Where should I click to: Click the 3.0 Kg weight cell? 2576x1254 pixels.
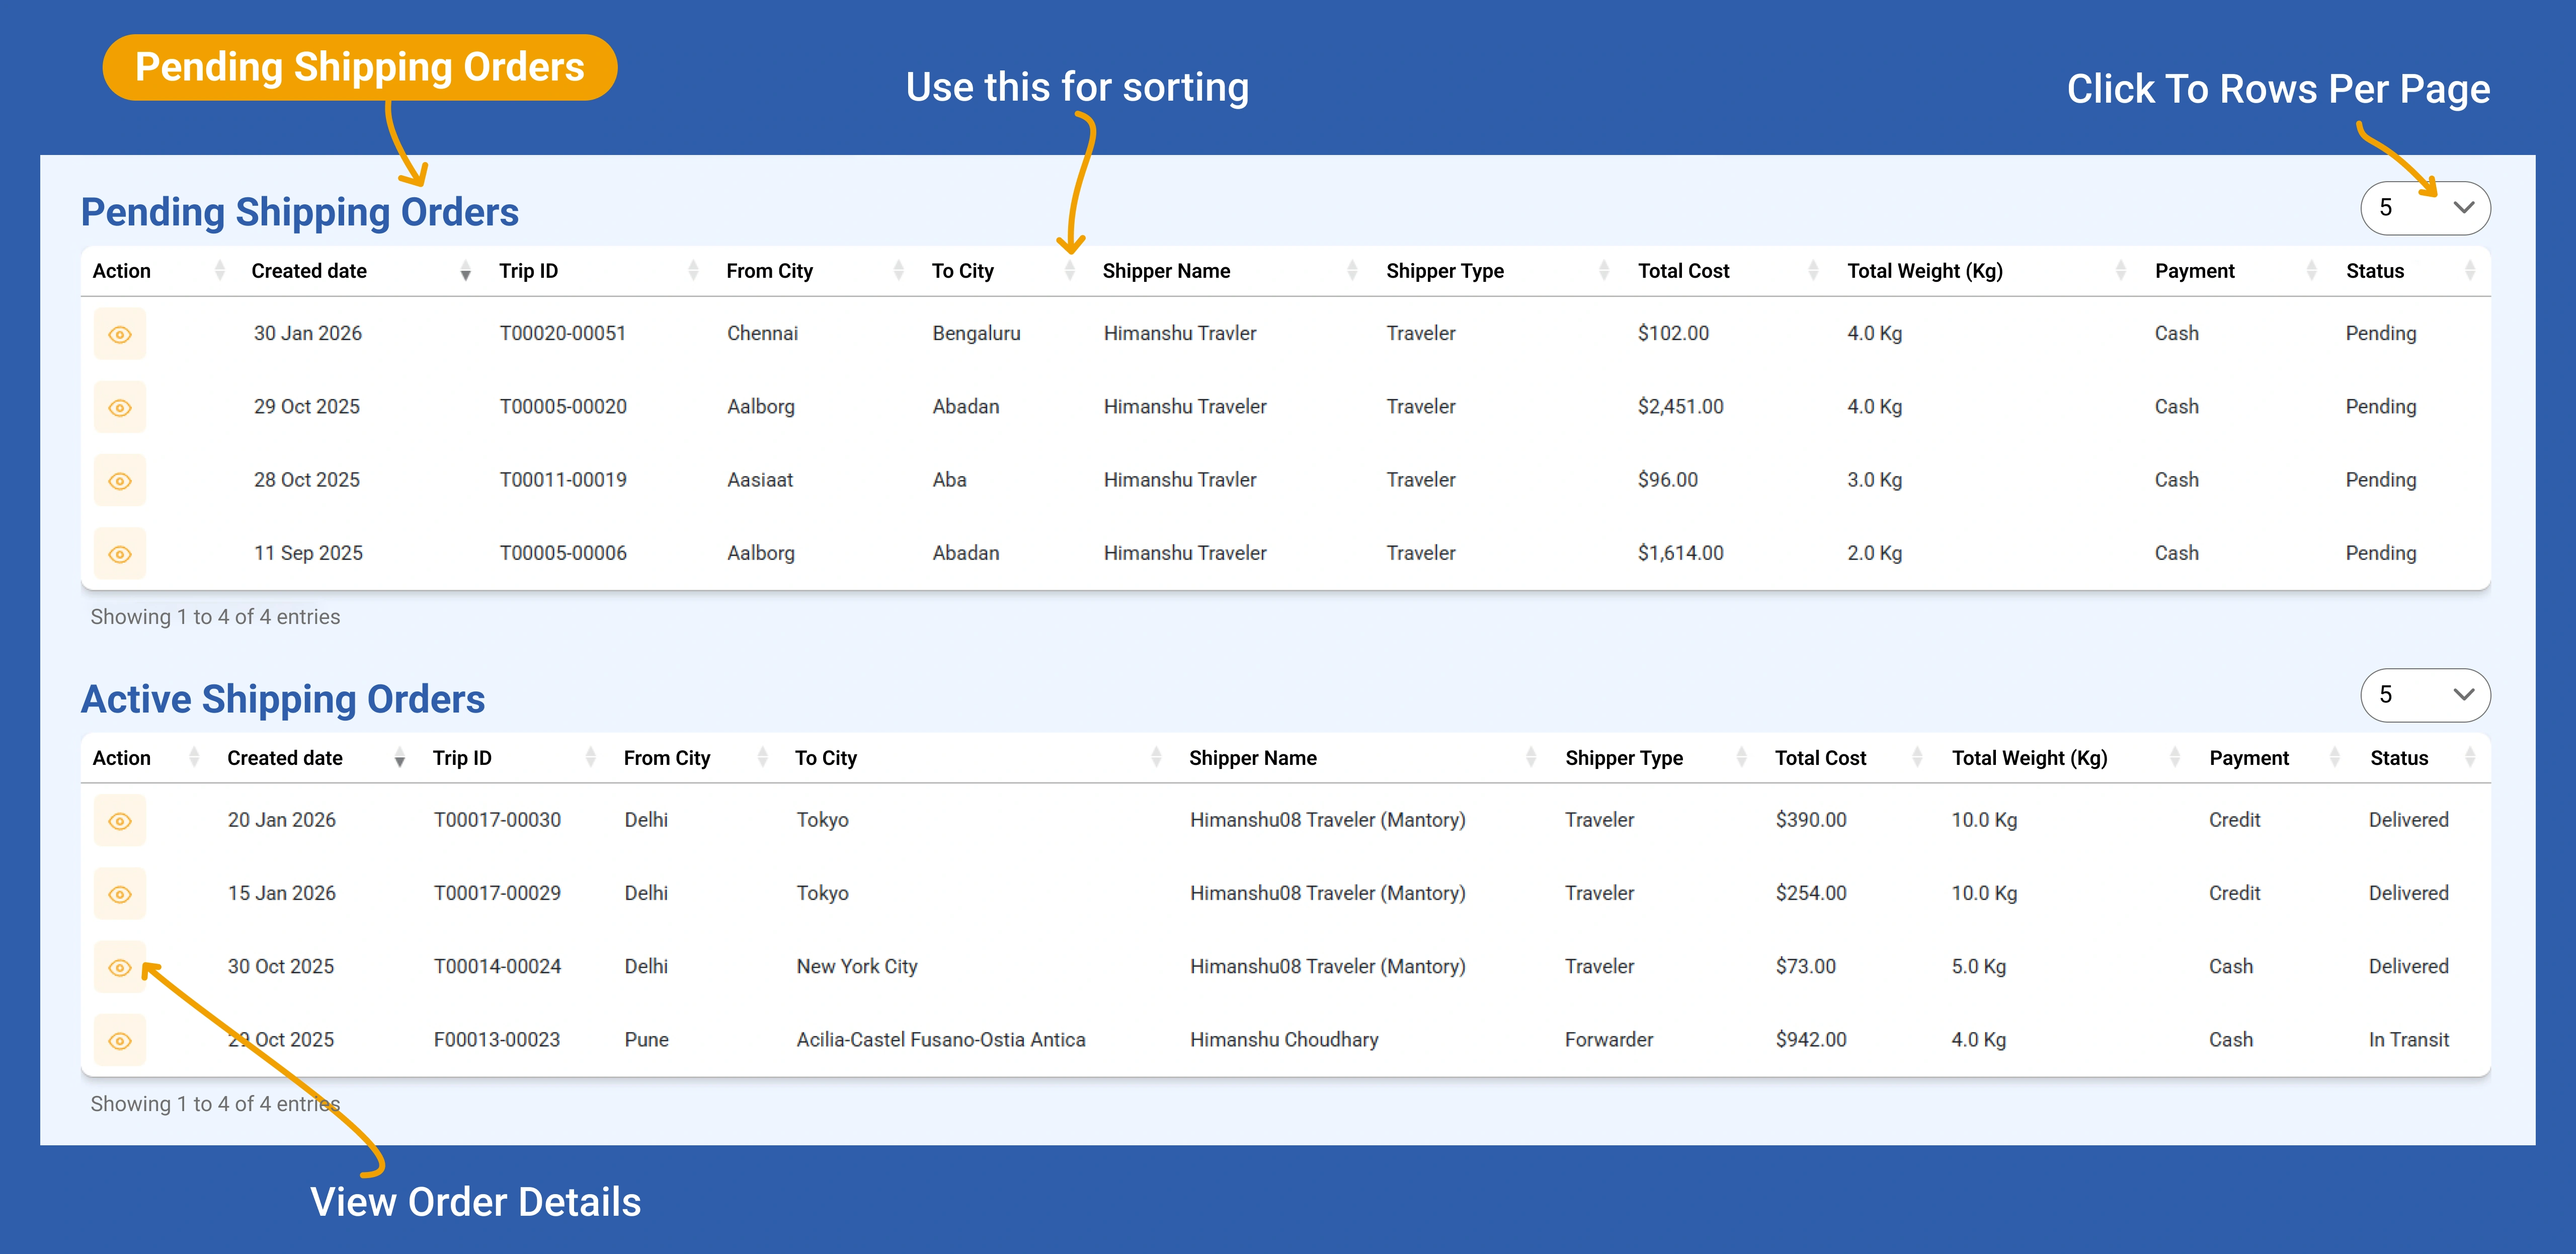pyautogui.click(x=1874, y=480)
